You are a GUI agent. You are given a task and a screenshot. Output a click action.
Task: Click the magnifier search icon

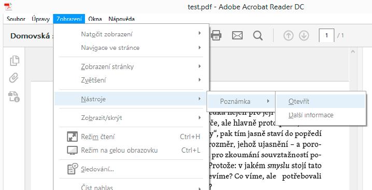tap(257, 36)
